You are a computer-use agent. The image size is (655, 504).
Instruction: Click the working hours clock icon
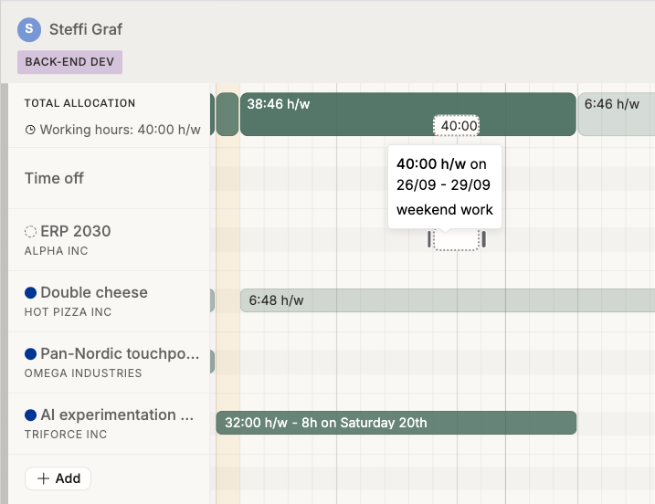pos(30,130)
